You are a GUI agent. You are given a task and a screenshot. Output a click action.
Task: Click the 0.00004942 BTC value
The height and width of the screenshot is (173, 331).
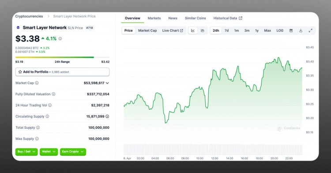[27, 48]
